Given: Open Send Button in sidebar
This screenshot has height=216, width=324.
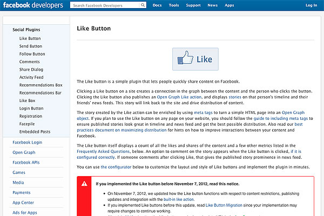Looking at the screenshot, I should [31, 46].
